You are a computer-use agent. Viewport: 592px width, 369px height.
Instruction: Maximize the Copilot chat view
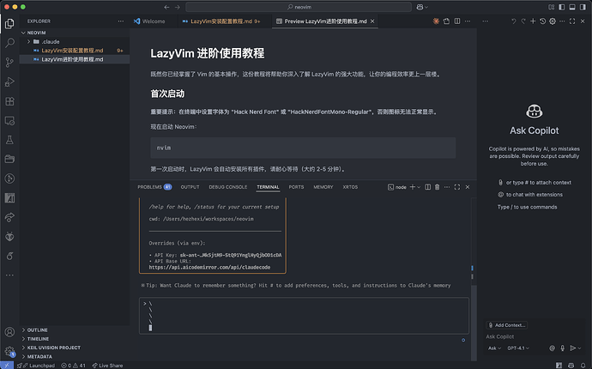(x=572, y=21)
